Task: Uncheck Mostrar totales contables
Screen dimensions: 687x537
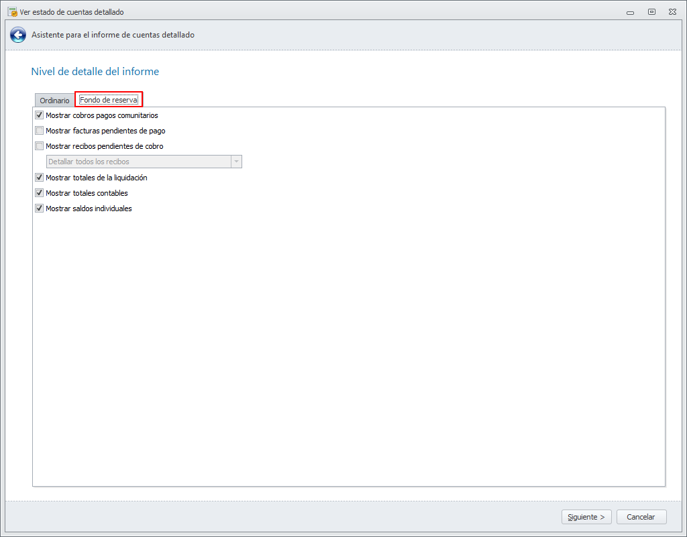Action: click(40, 192)
